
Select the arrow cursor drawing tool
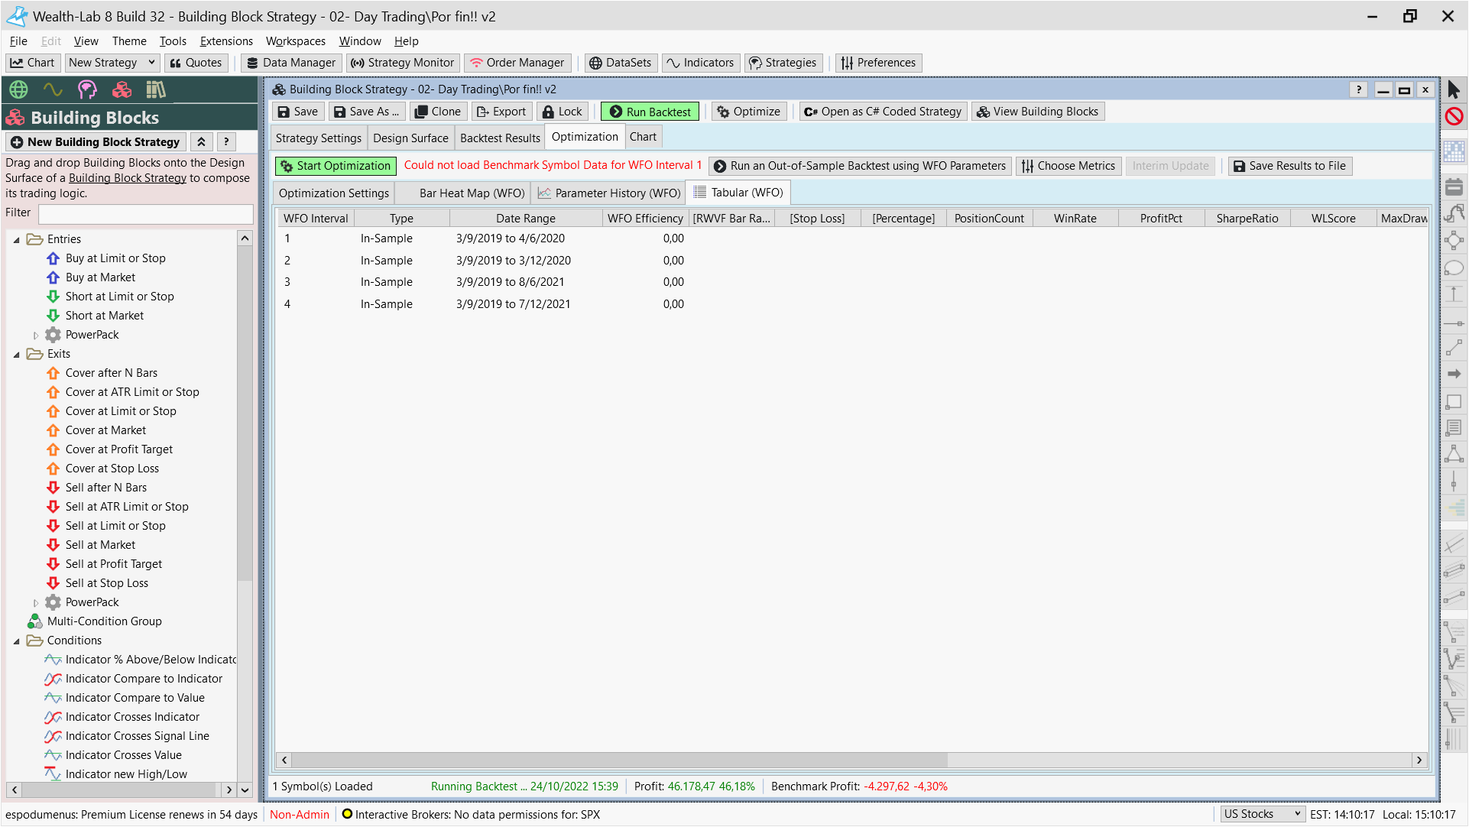[1454, 90]
